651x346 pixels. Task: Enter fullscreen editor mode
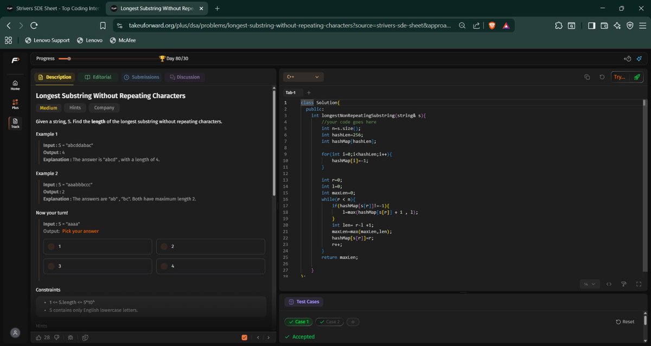[x=639, y=284]
